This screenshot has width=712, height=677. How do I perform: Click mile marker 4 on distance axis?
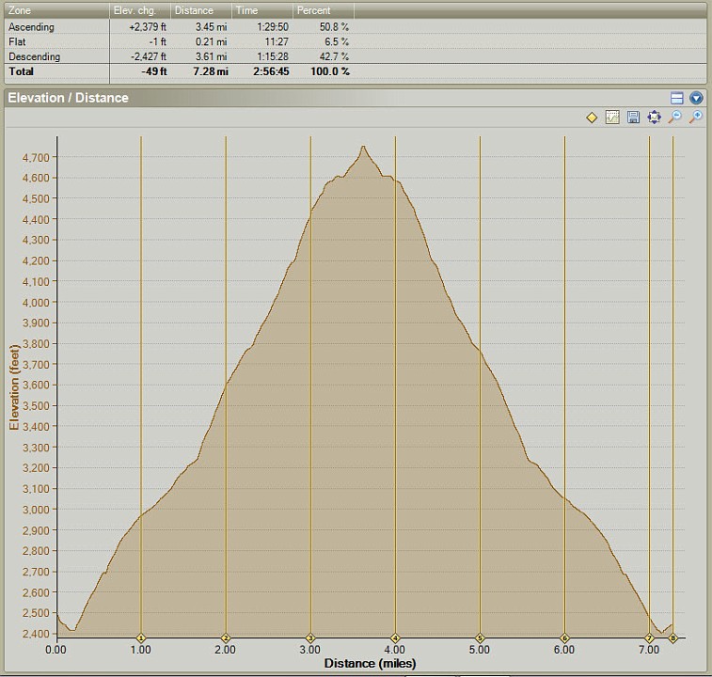pyautogui.click(x=395, y=638)
